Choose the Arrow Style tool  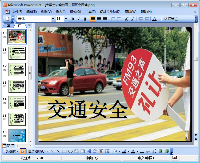click(154, 151)
